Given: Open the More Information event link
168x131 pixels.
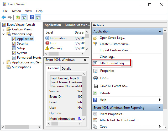Looking at the screenshot, I should pyautogui.click(x=80, y=119).
